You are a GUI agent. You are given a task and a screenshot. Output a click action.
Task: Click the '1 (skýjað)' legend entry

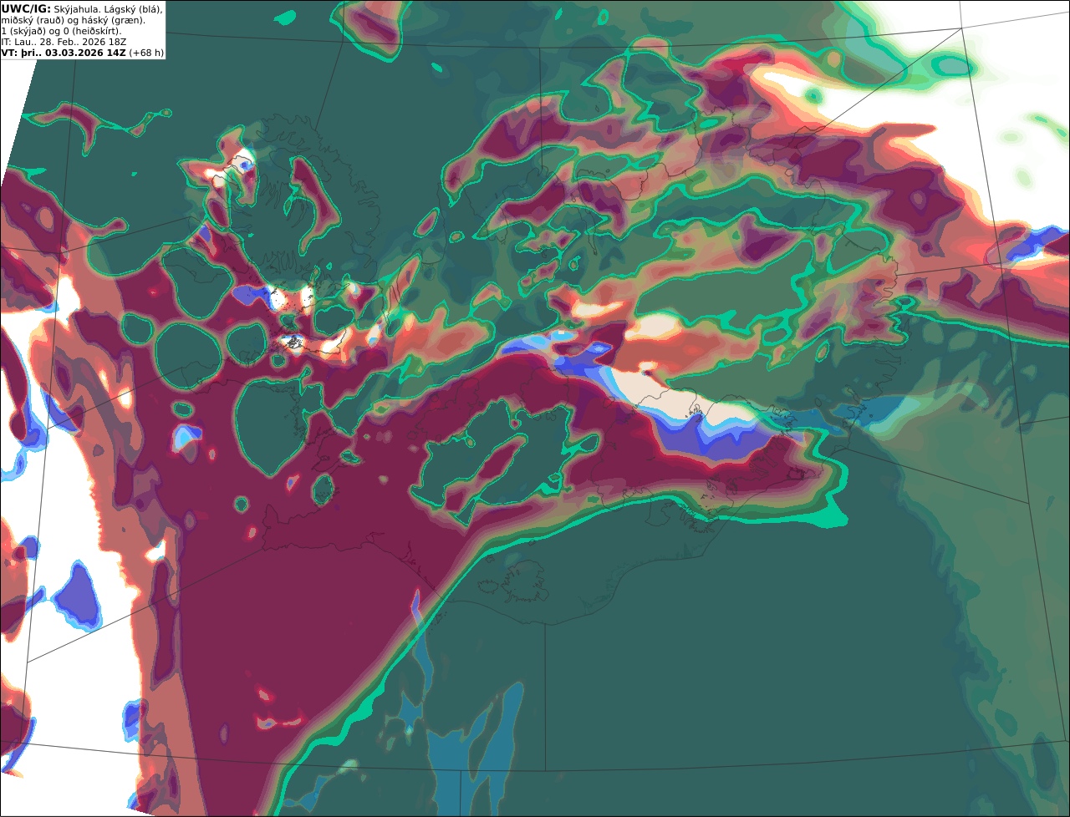(x=23, y=32)
